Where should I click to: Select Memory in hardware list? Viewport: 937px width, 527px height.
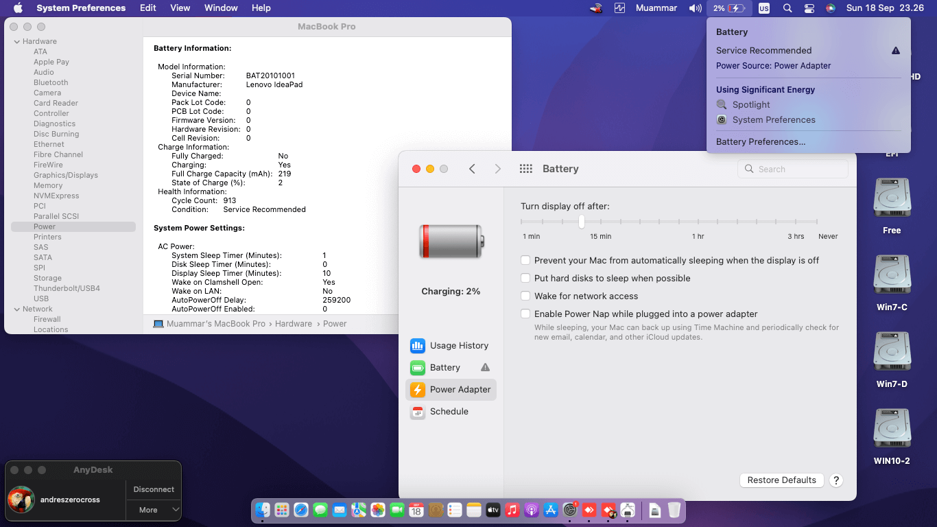48,185
